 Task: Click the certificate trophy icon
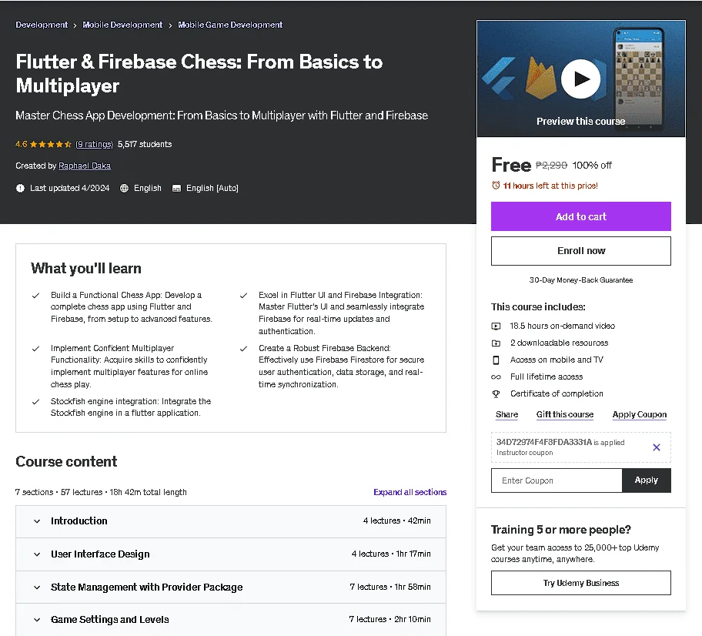[496, 394]
